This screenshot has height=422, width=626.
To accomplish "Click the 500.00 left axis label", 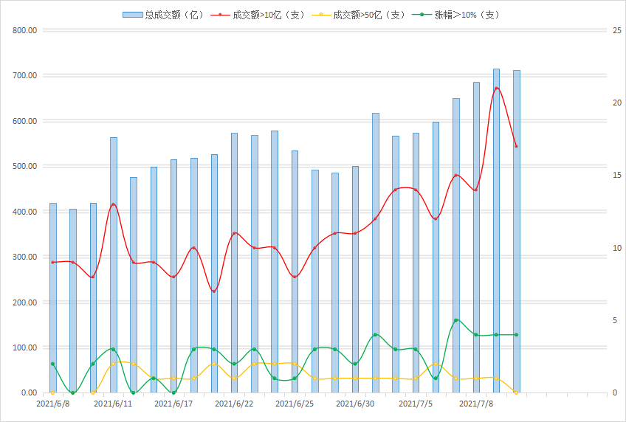I will (25, 166).
